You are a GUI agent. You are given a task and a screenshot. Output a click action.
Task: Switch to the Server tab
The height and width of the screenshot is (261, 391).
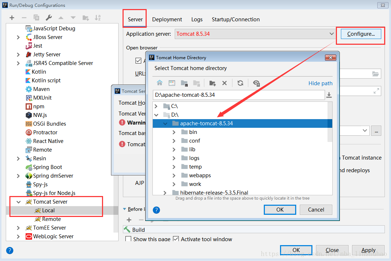click(x=135, y=19)
